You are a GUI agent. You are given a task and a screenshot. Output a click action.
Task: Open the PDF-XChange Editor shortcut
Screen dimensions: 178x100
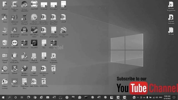34,32
